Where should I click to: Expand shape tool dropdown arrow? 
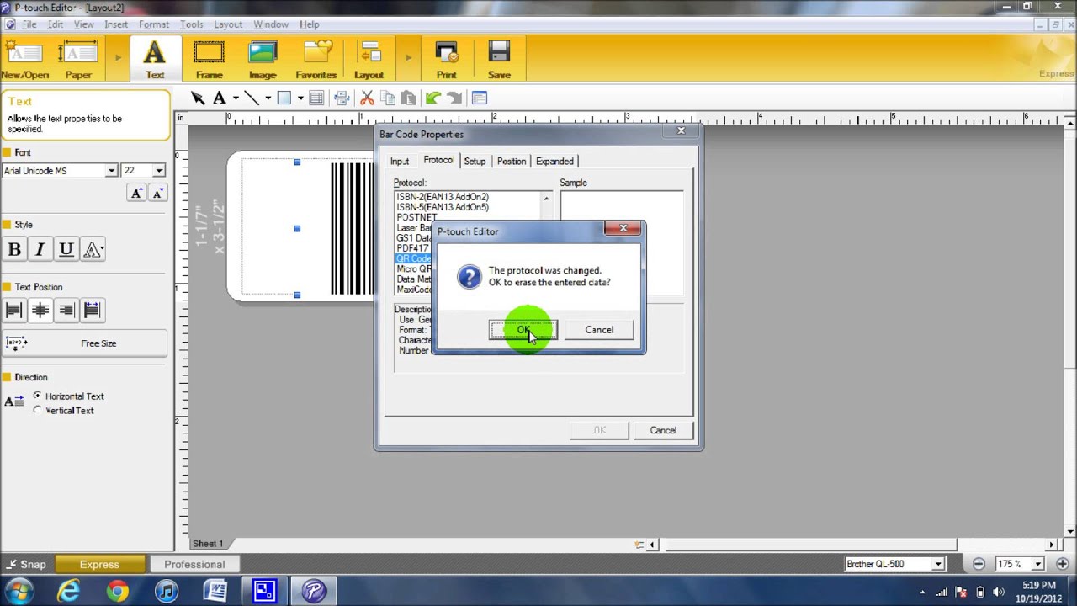[x=300, y=98]
